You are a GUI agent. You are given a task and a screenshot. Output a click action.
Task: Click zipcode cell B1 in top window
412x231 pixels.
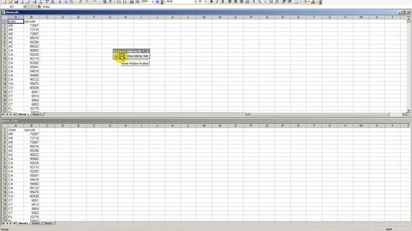click(x=32, y=21)
